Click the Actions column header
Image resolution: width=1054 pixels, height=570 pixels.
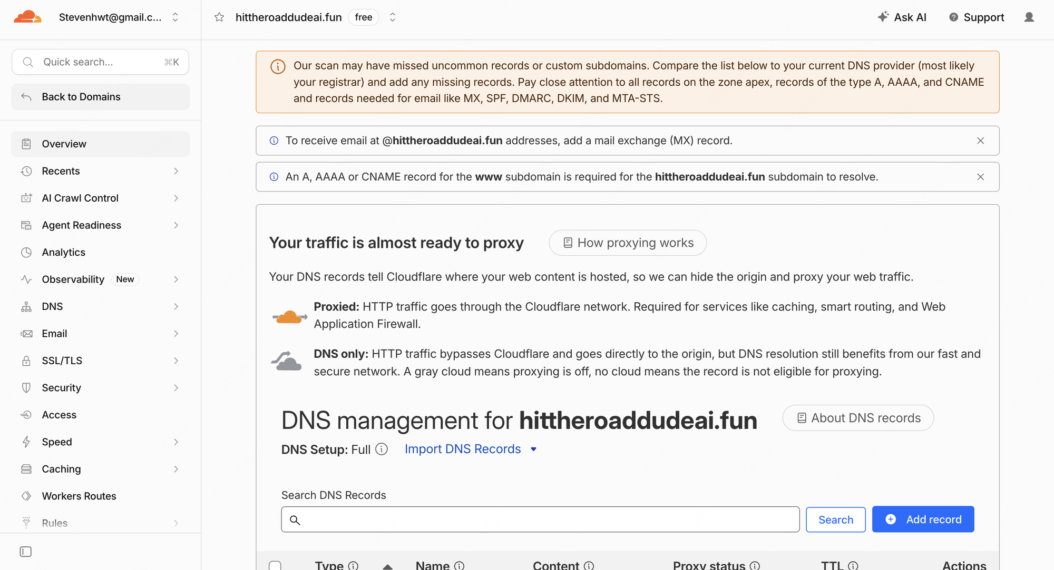pyautogui.click(x=964, y=565)
